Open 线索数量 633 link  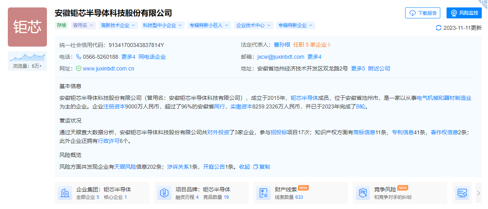[x=289, y=197]
